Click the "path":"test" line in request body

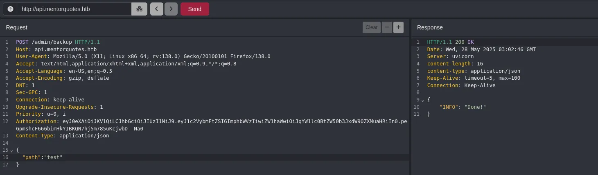tap(43, 157)
